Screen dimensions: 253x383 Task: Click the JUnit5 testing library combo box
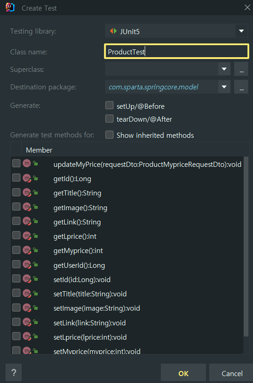coord(177,31)
